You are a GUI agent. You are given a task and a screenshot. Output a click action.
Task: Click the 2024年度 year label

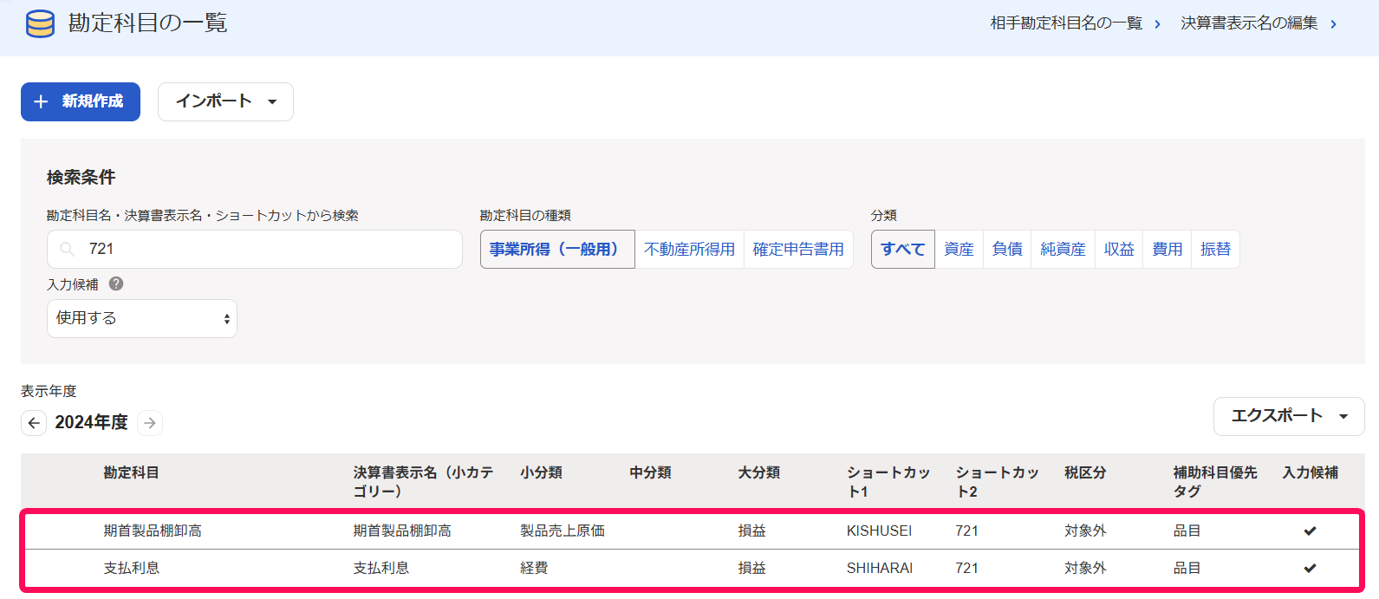(x=92, y=422)
